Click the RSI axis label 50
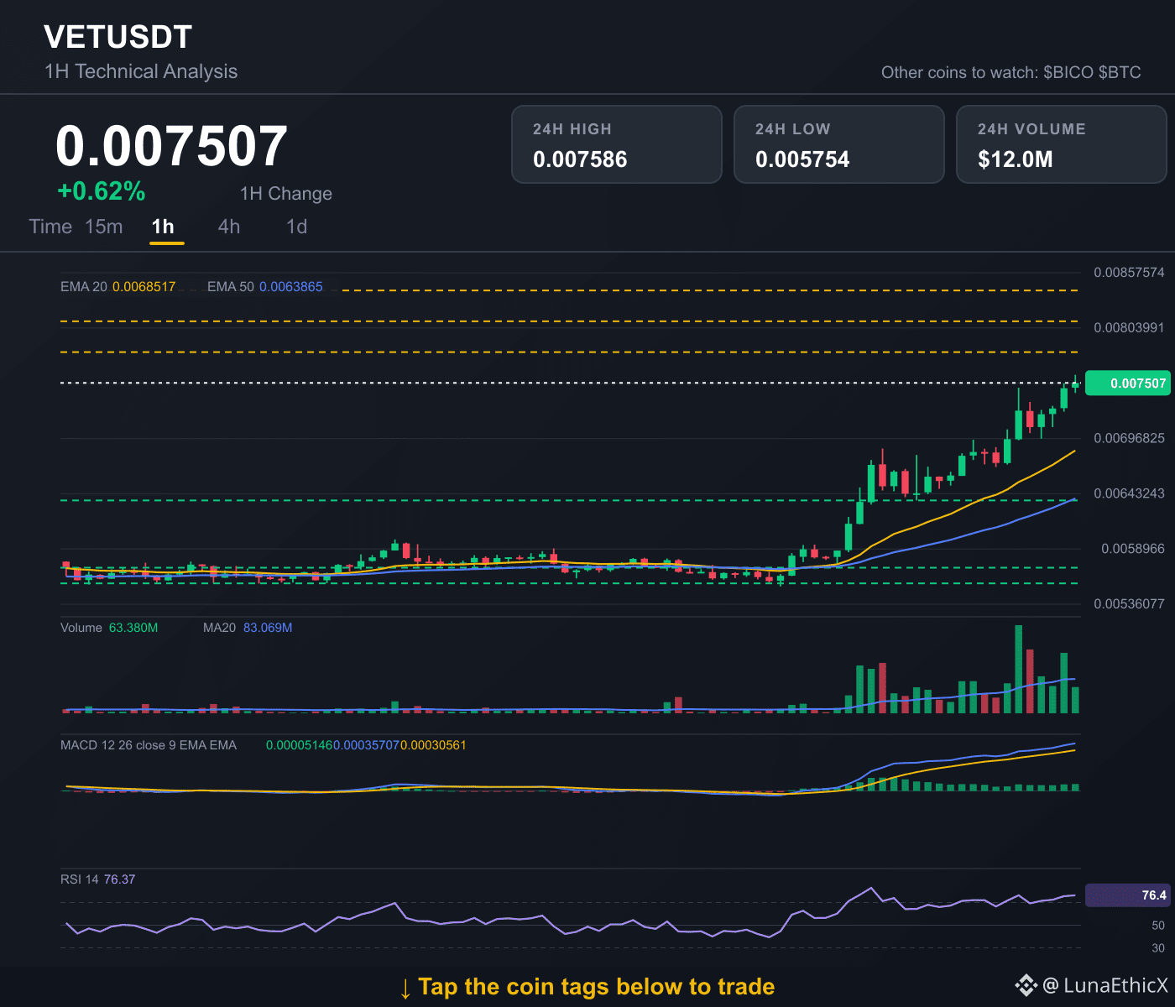This screenshot has width=1175, height=1007. [1158, 926]
